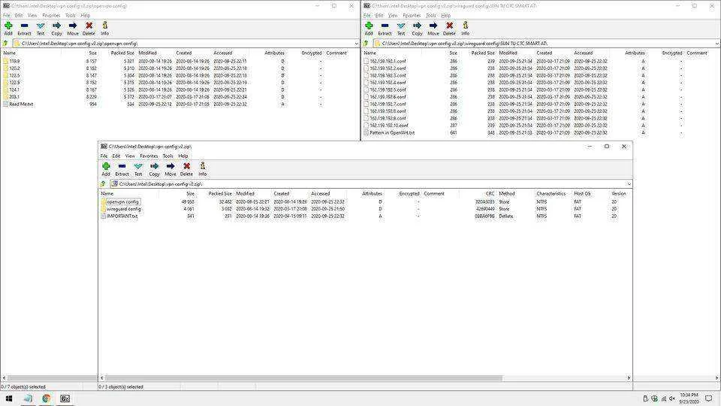Expand address bar dropdown in front window
Viewport: 721px width, 406px height.
[x=629, y=183]
